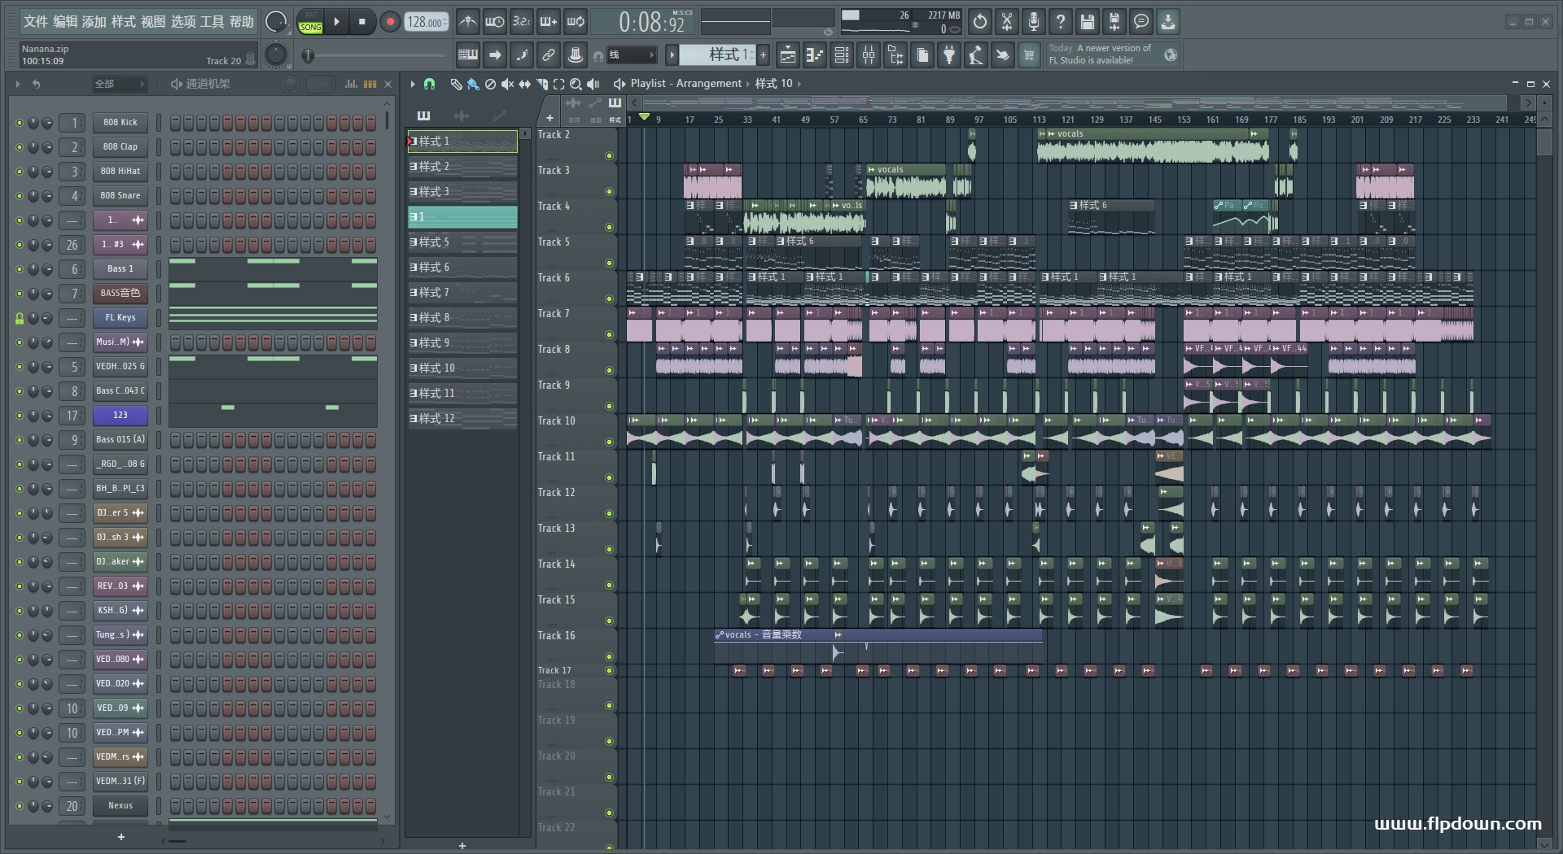1563x854 pixels.
Task: Mute Track 10 in the playlist
Action: point(609,442)
